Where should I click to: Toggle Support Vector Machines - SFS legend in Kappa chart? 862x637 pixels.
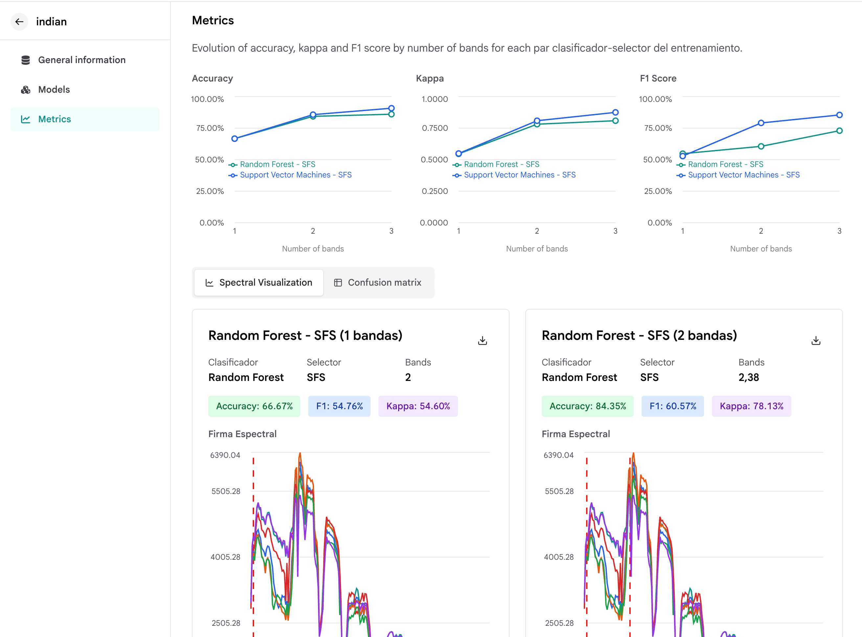coord(514,175)
